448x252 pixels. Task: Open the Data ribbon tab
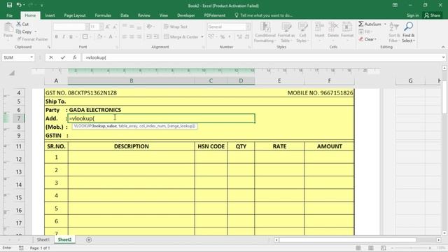125,15
